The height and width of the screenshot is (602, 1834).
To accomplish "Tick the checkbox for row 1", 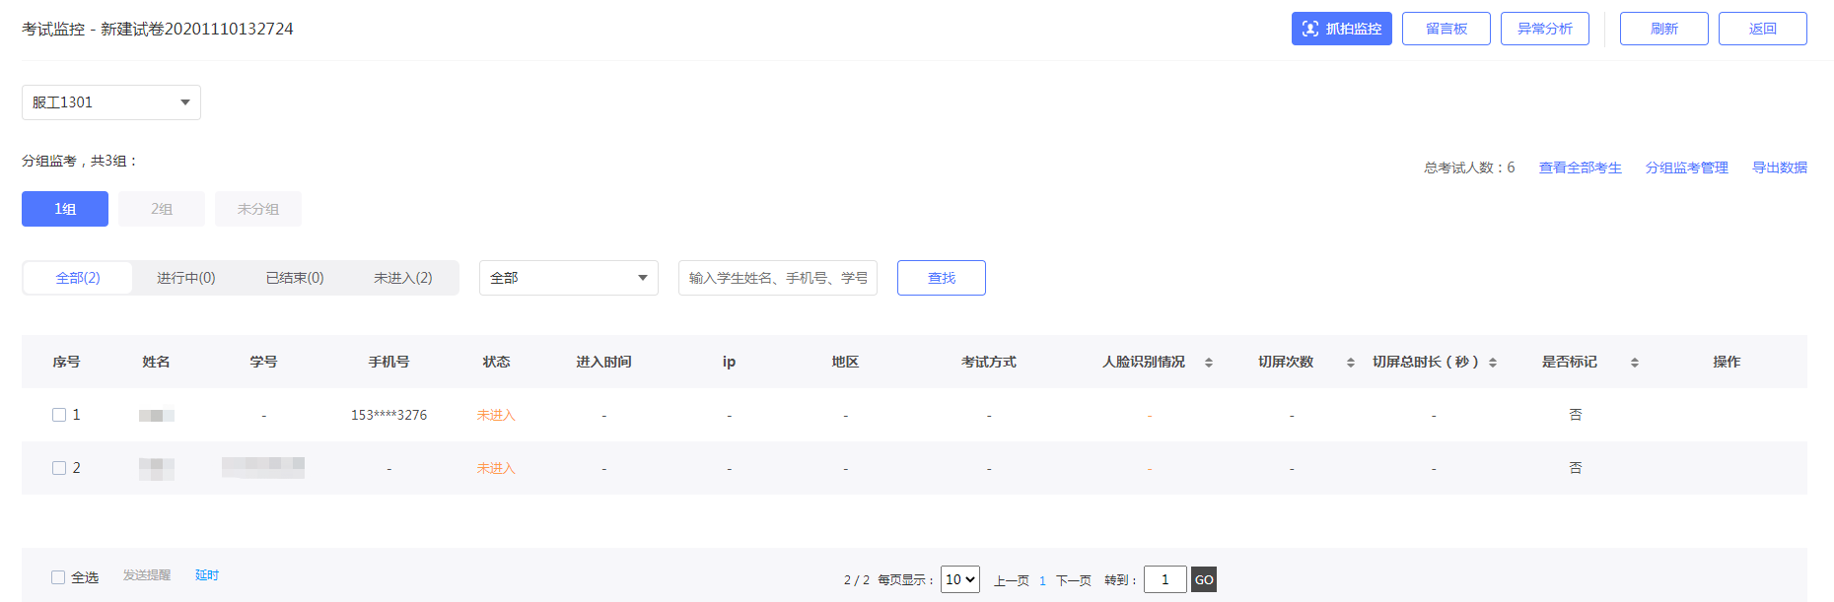I will 59,415.
